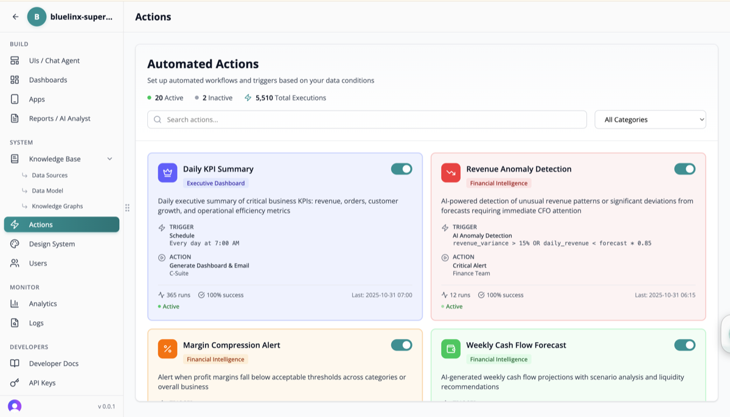Click the Every day at 7:00 AM schedule
This screenshot has height=417, width=730.
204,244
